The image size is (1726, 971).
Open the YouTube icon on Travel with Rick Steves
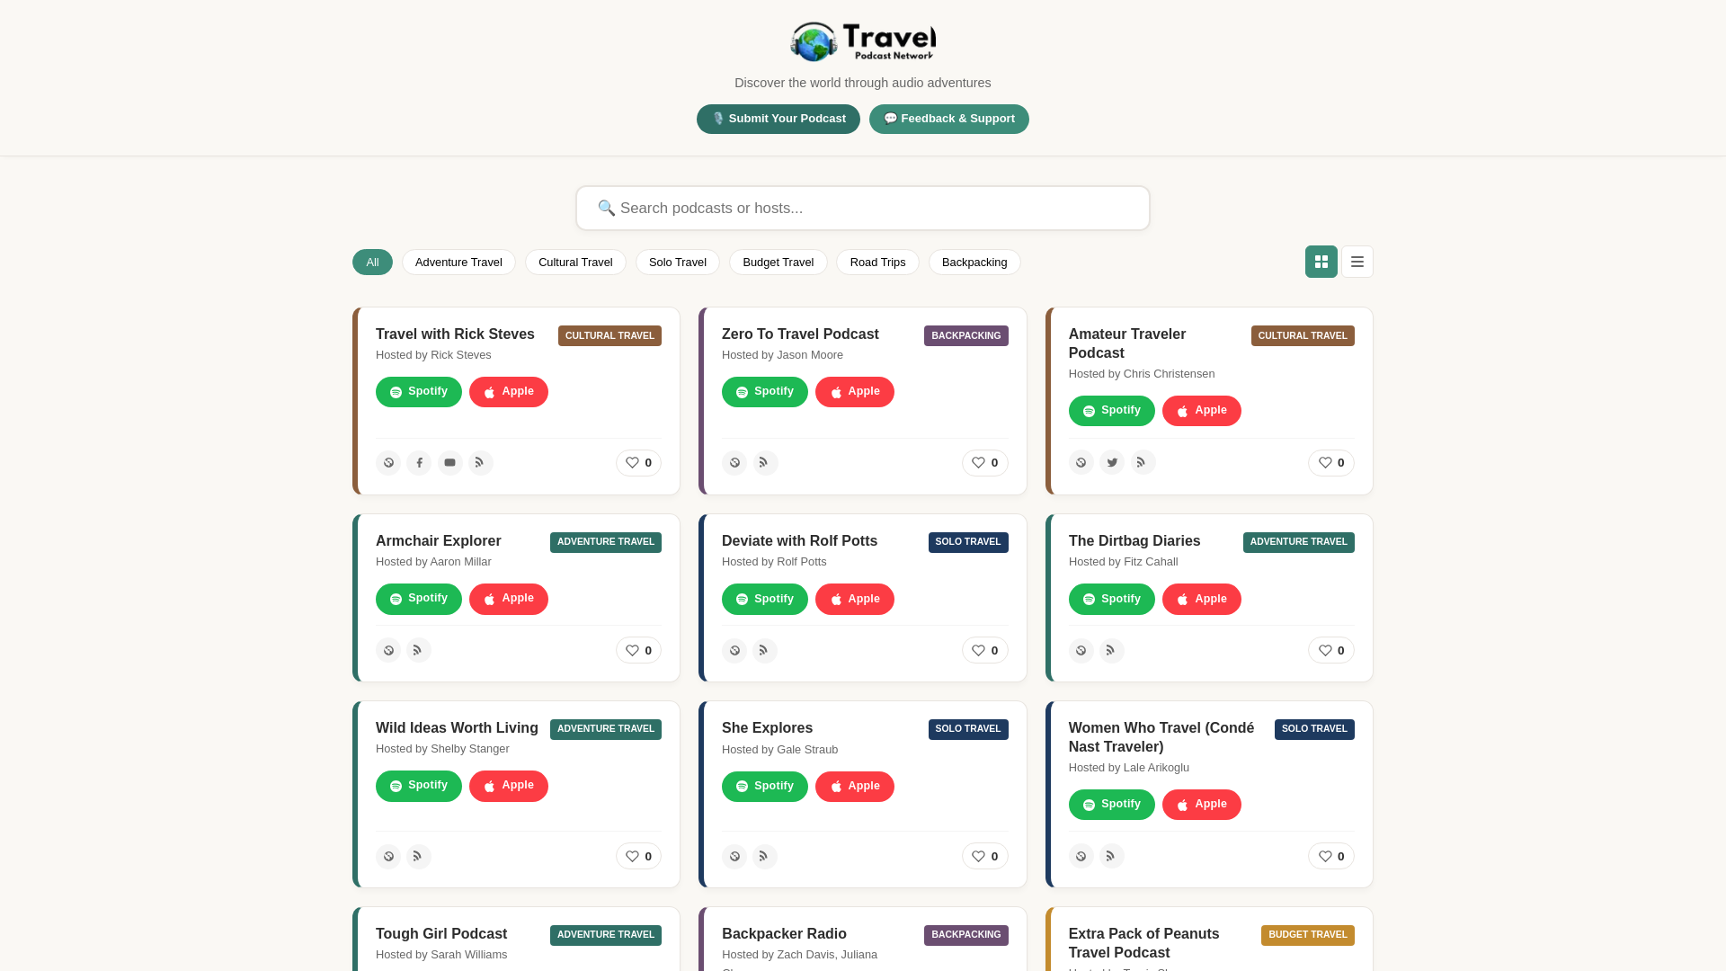pyautogui.click(x=450, y=463)
